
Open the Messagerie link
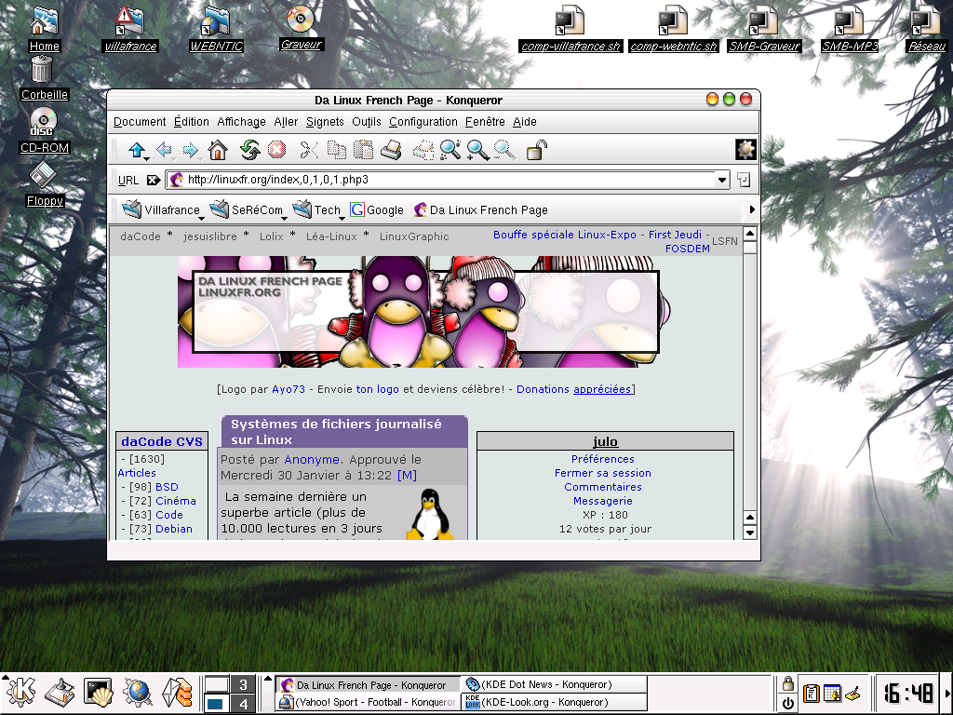[x=603, y=501]
